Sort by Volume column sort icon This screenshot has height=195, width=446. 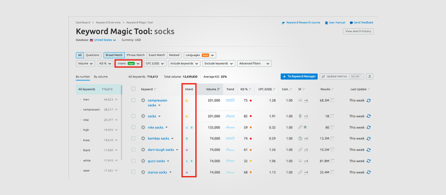[219, 89]
